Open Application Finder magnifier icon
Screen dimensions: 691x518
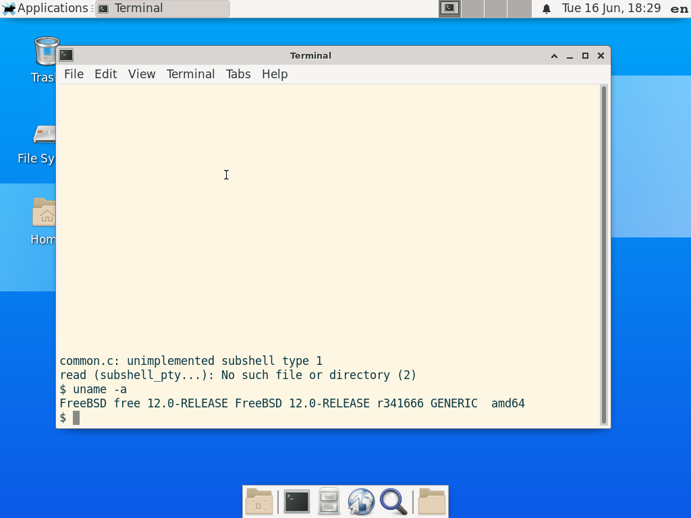[x=393, y=502]
